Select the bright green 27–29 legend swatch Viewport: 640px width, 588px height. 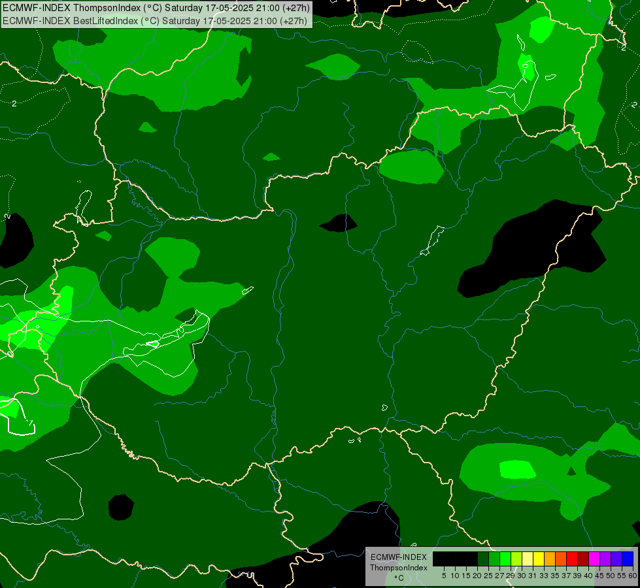pyautogui.click(x=505, y=559)
